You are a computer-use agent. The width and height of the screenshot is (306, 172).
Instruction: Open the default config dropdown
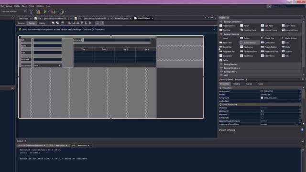click(x=14, y=11)
